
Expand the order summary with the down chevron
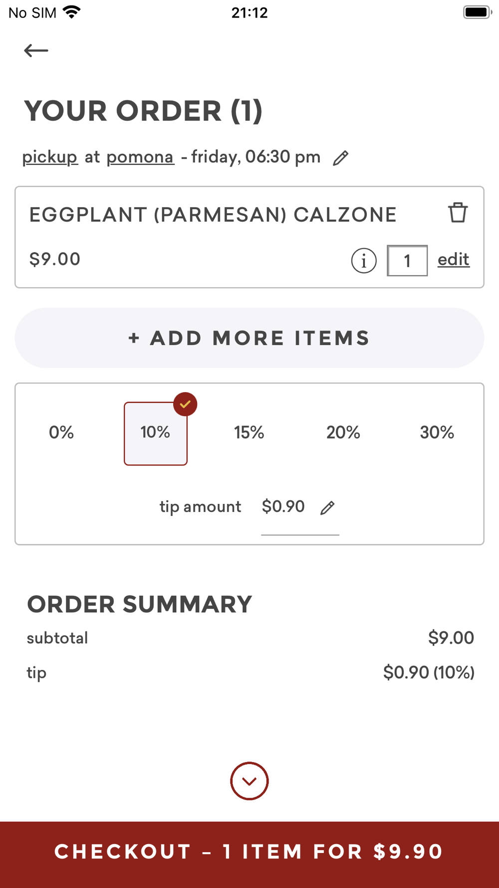click(x=249, y=781)
